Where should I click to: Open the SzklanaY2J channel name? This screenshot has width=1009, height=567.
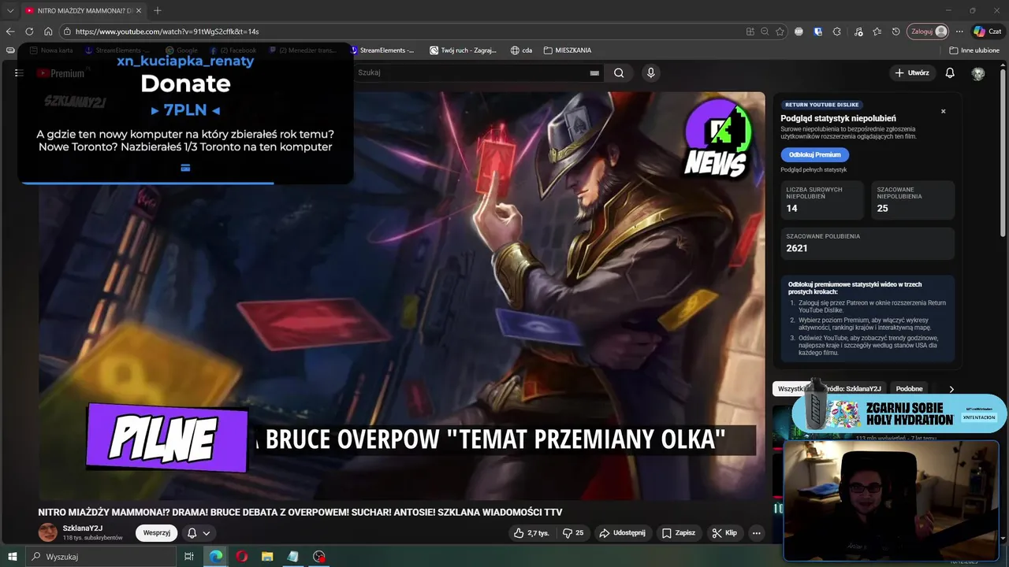tap(83, 528)
